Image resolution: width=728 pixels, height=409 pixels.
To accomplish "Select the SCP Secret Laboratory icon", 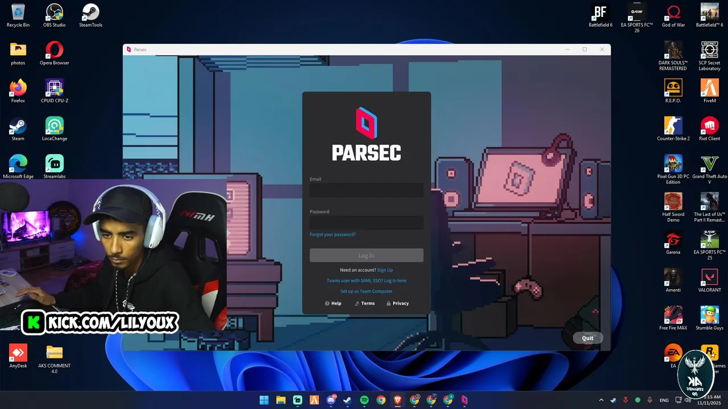I will pos(710,56).
